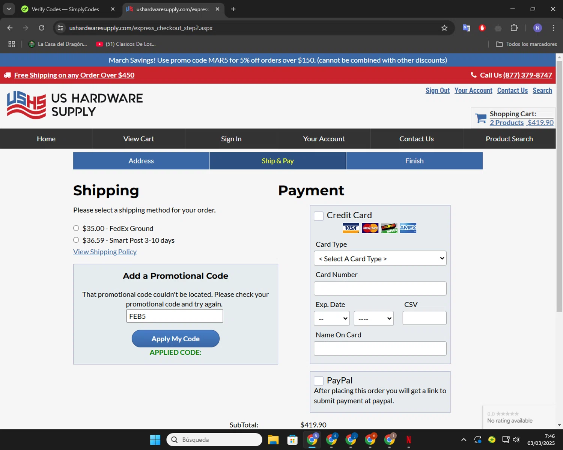This screenshot has width=563, height=450.
Task: Click the CSV security code field
Action: click(x=425, y=318)
